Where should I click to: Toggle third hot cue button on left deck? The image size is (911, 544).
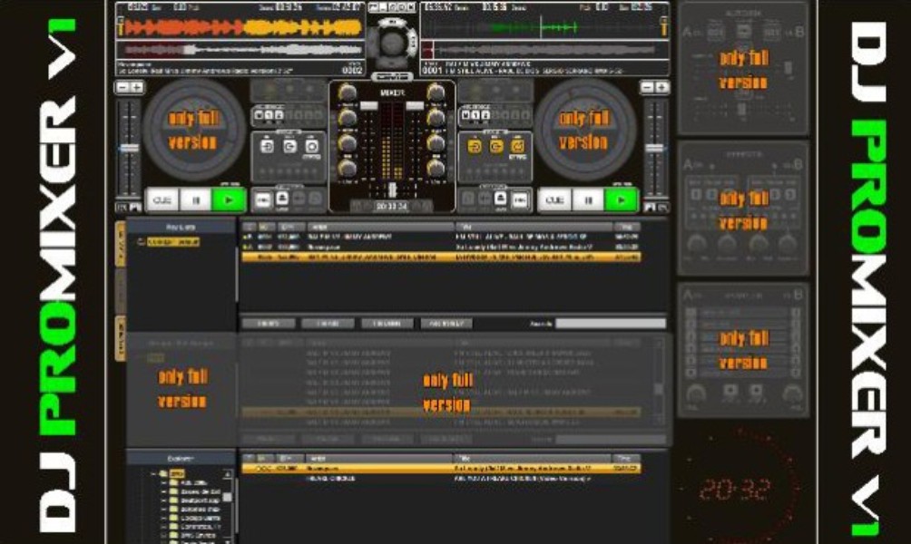pyautogui.click(x=279, y=115)
